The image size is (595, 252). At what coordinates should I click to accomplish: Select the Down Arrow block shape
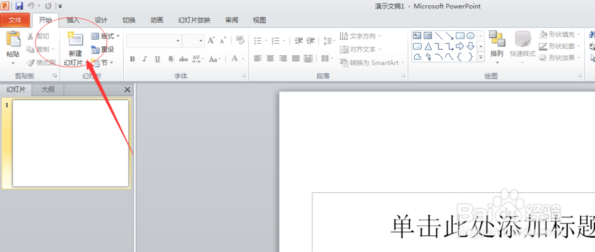[471, 46]
